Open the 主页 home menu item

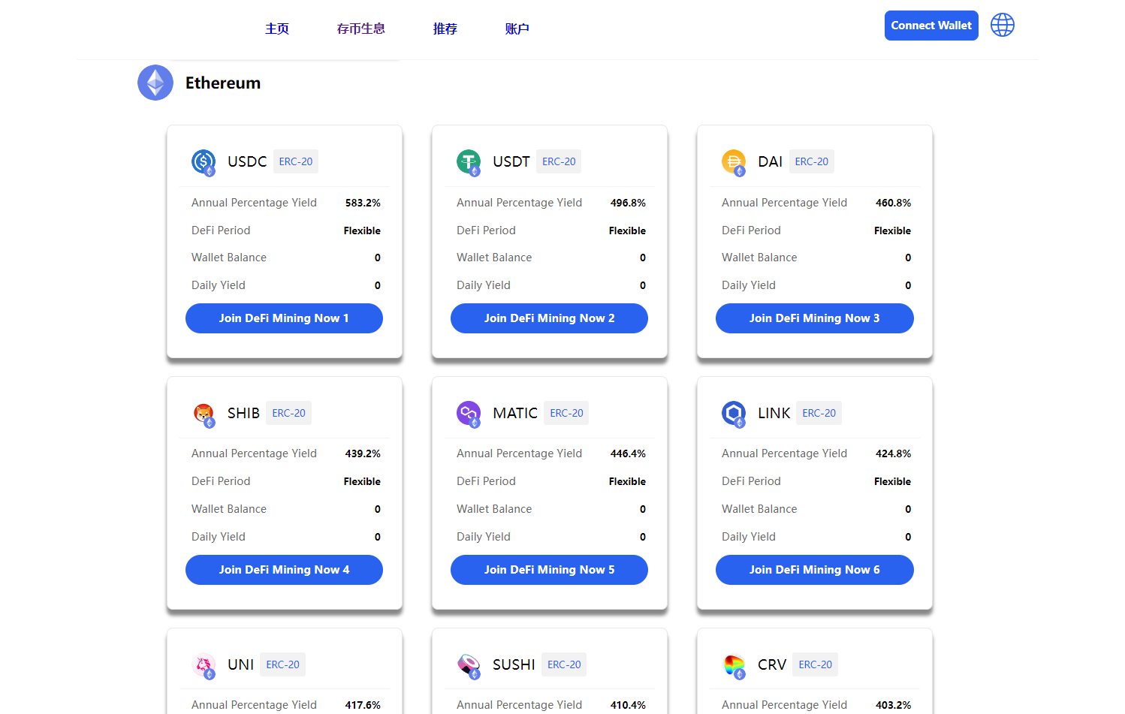pyautogui.click(x=277, y=29)
